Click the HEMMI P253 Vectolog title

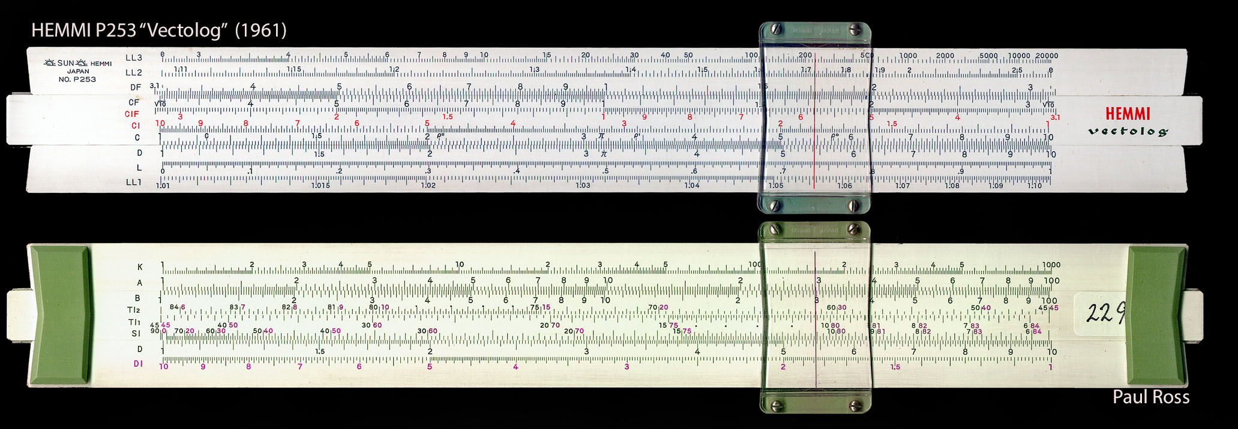[x=159, y=30]
